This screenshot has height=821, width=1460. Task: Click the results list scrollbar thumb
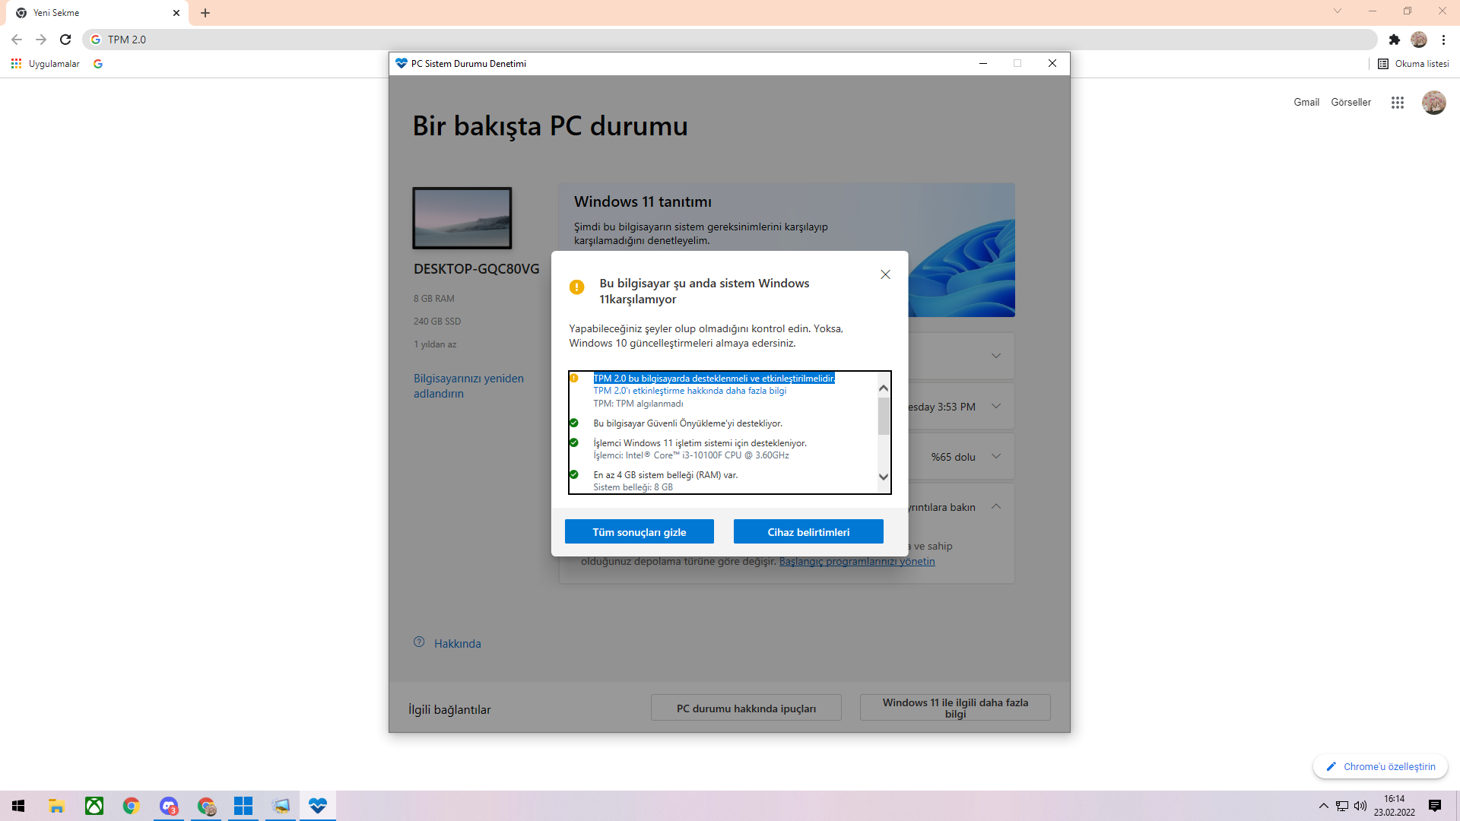pyautogui.click(x=884, y=416)
